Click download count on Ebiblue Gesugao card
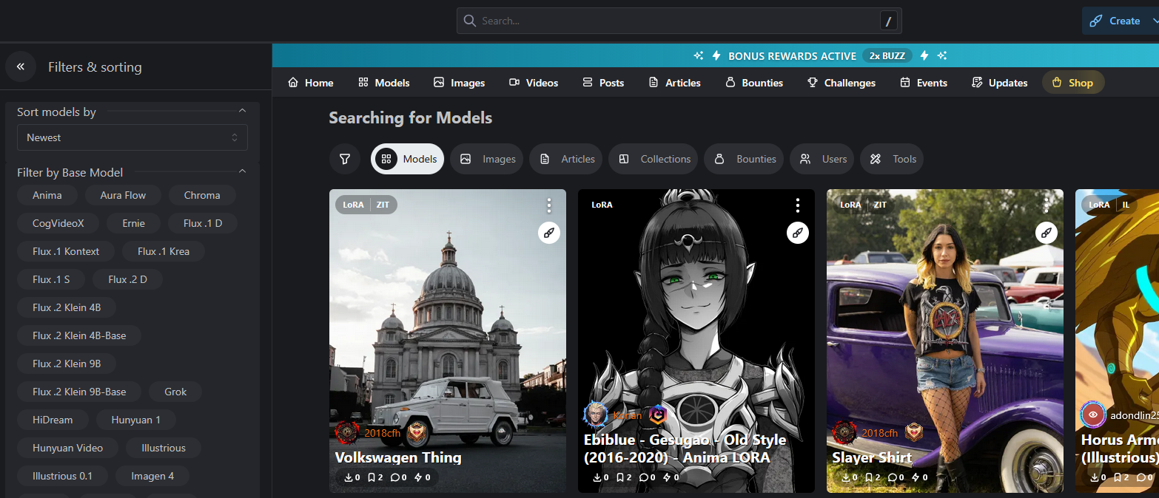Image resolution: width=1159 pixels, height=498 pixels. click(601, 477)
